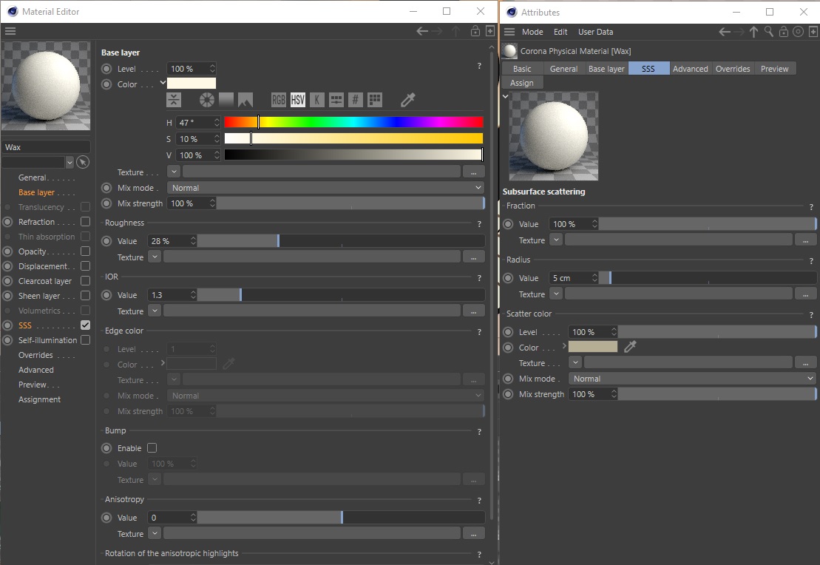This screenshot has height=565, width=820.
Task: Open the color from picture mode
Action: (245, 99)
